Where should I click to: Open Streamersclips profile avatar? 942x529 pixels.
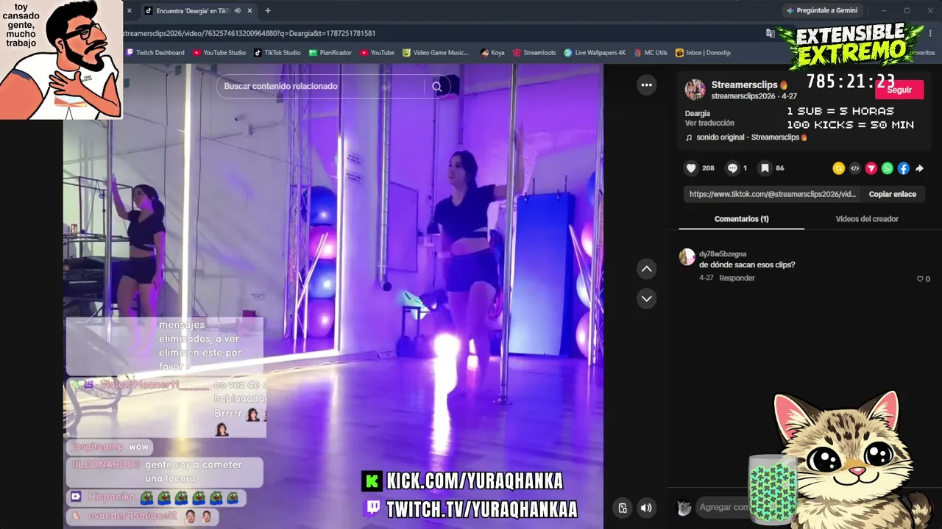695,90
